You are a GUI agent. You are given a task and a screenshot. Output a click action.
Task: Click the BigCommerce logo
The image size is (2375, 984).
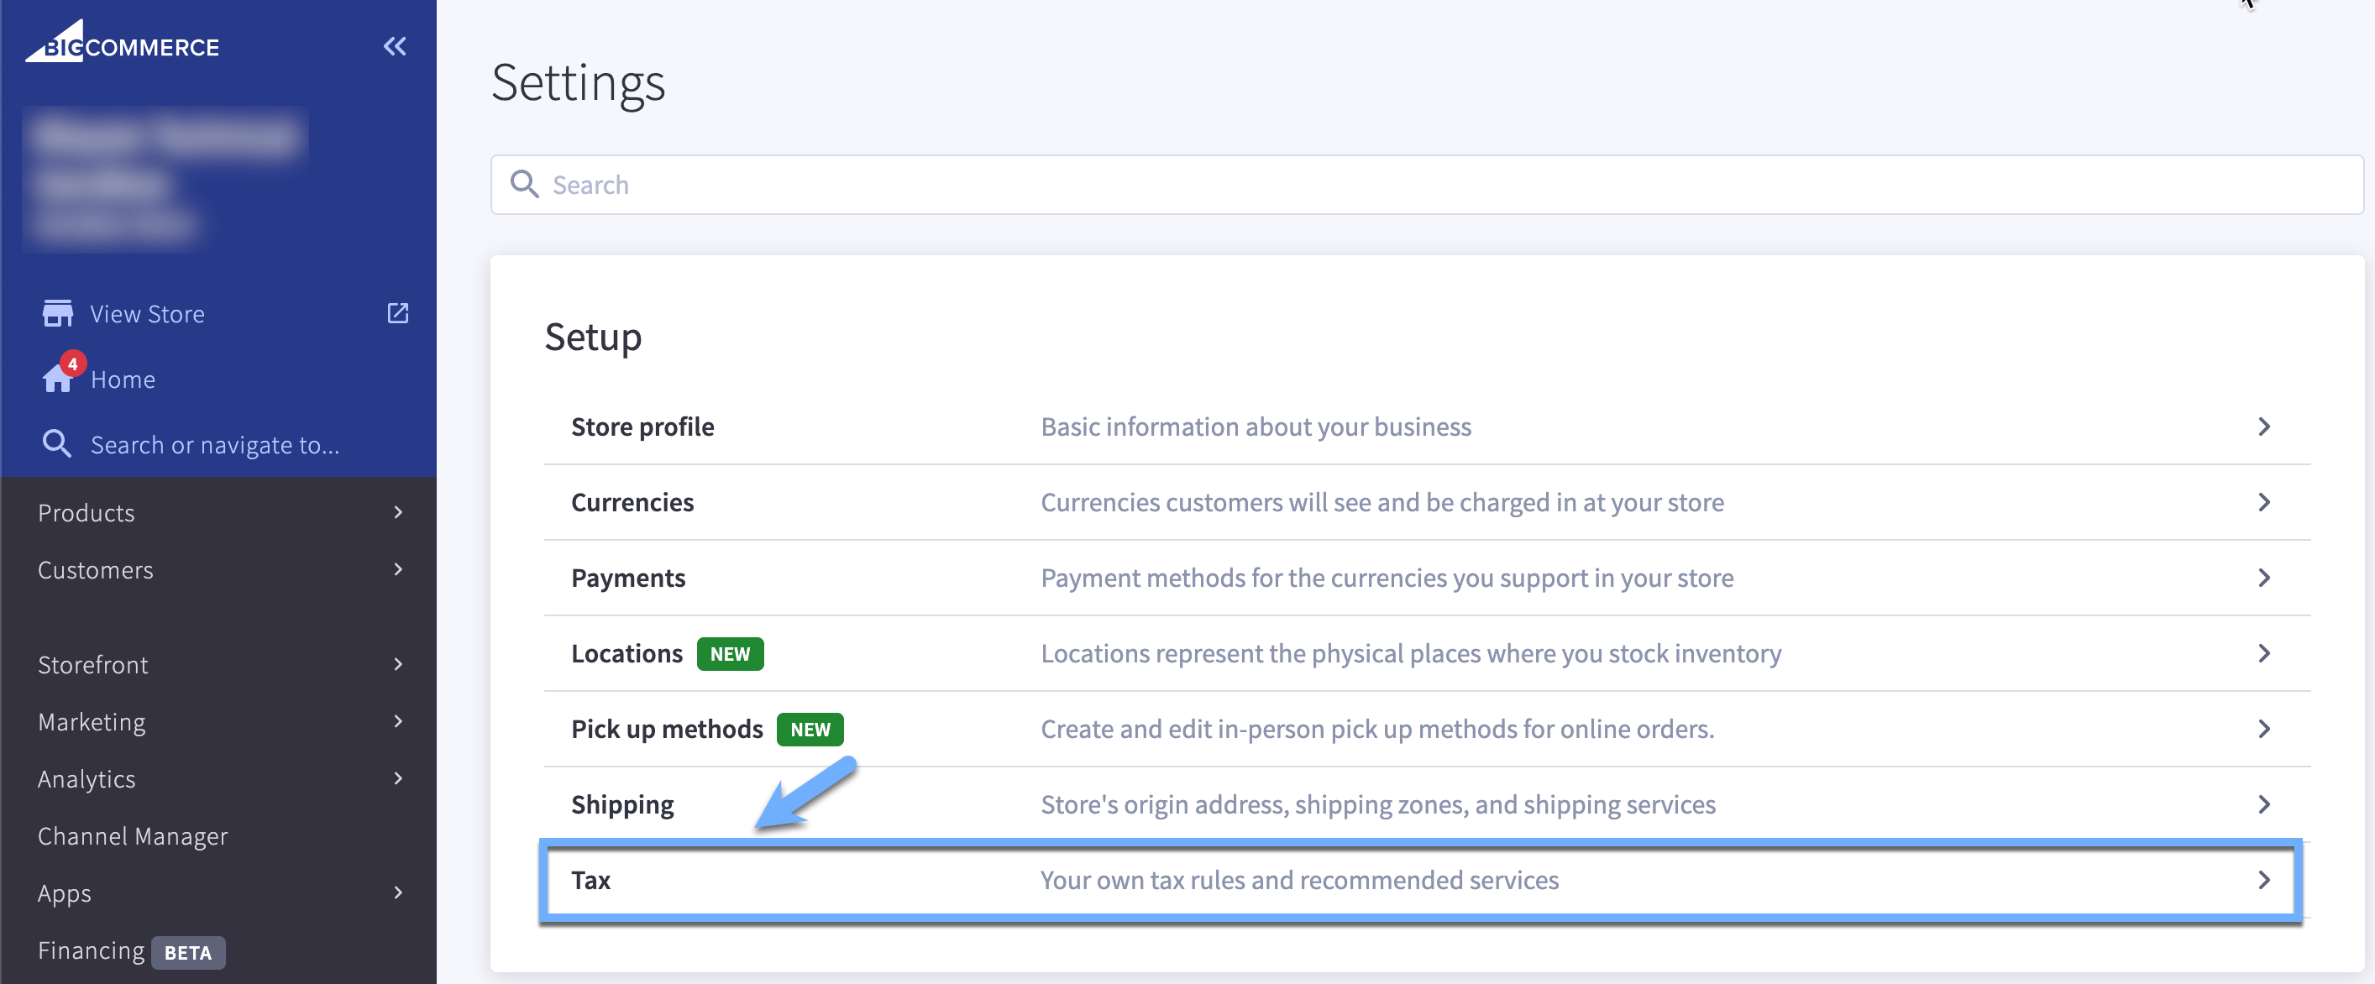coord(122,41)
